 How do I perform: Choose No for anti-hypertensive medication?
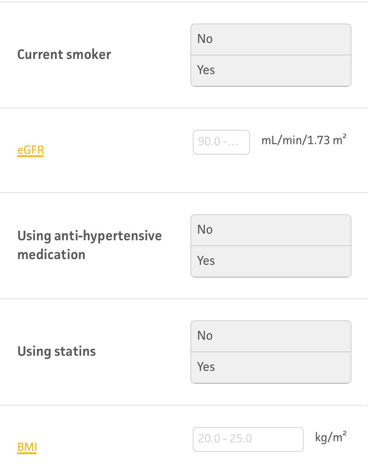pyautogui.click(x=270, y=230)
